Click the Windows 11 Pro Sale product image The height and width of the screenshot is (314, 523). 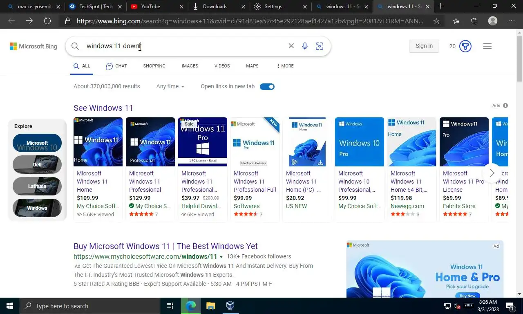point(203,142)
